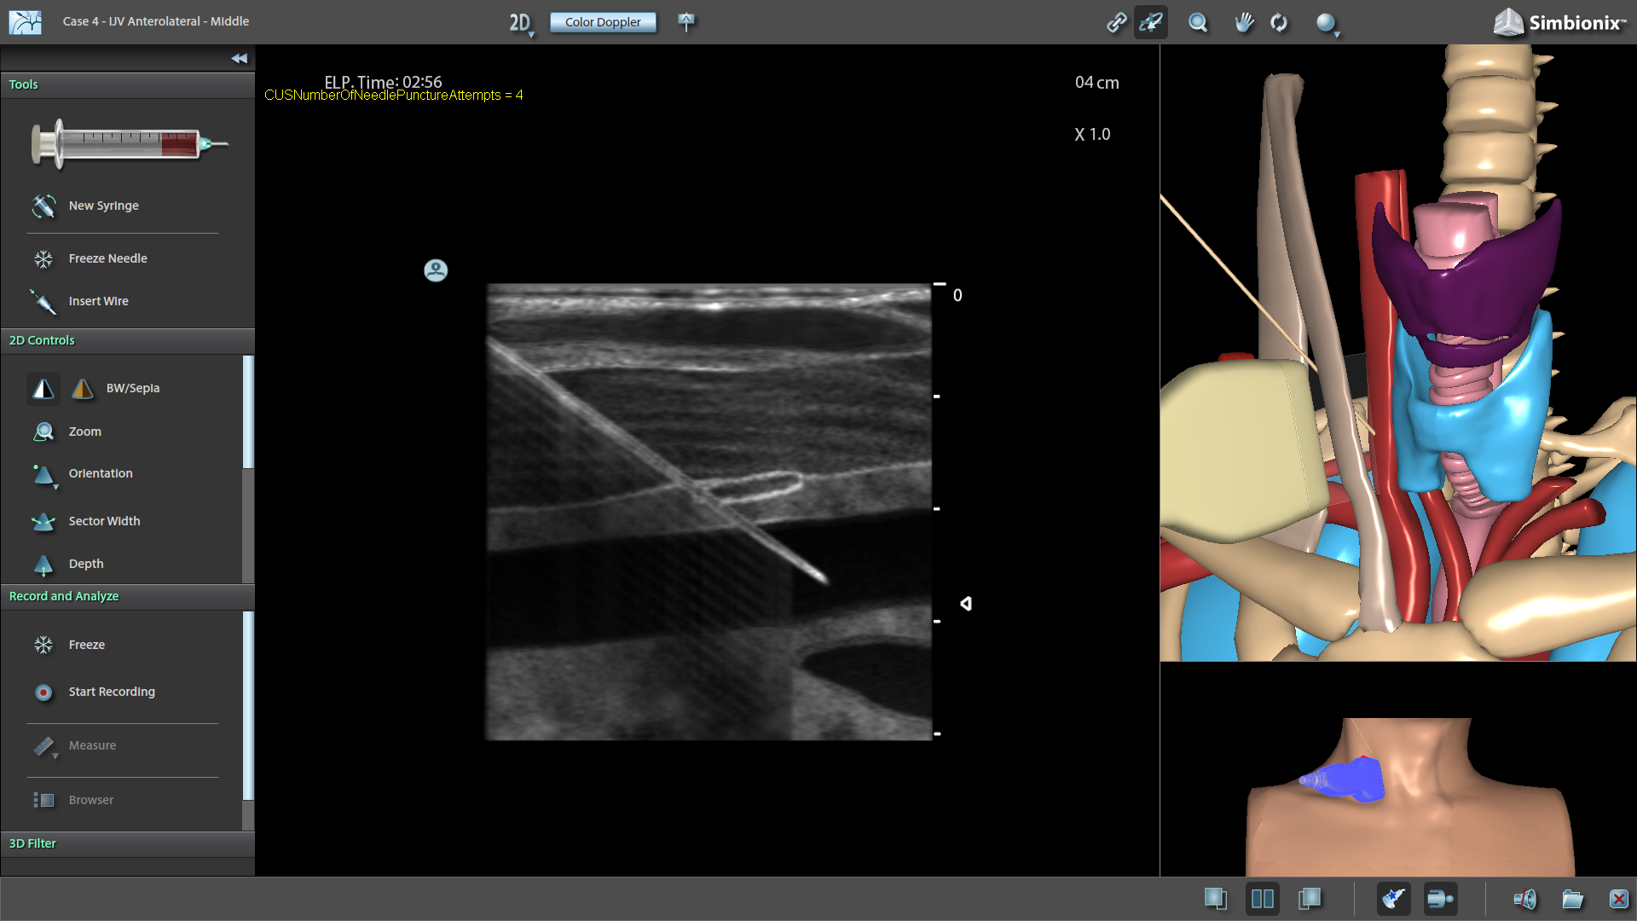The height and width of the screenshot is (921, 1637).
Task: Click the pin icon next to Color Doppler
Action: click(x=686, y=22)
